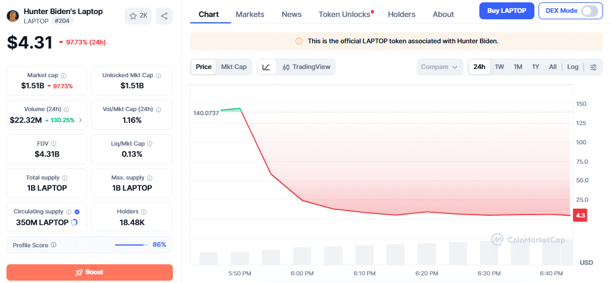This screenshot has height=283, width=610.
Task: Click the $4.31B FDV value
Action: pyautogui.click(x=47, y=154)
